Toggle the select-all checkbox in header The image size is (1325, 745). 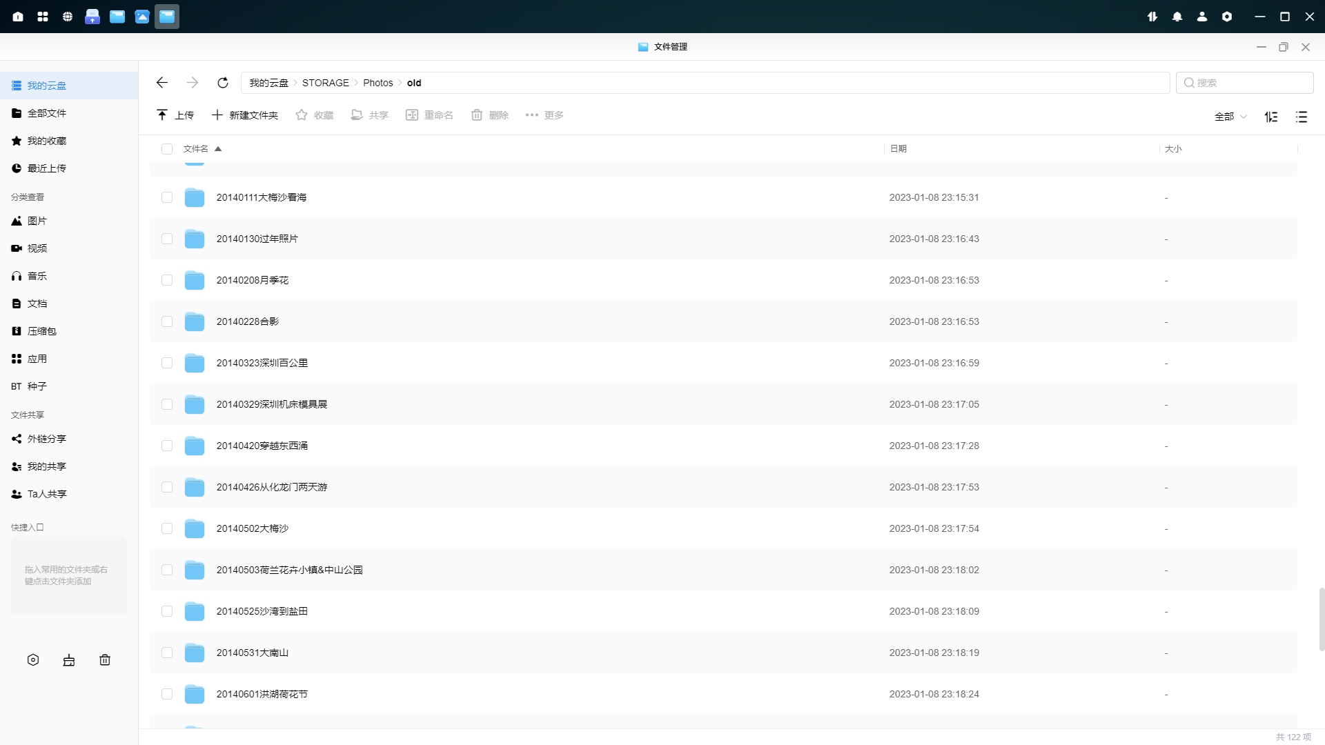click(x=167, y=149)
